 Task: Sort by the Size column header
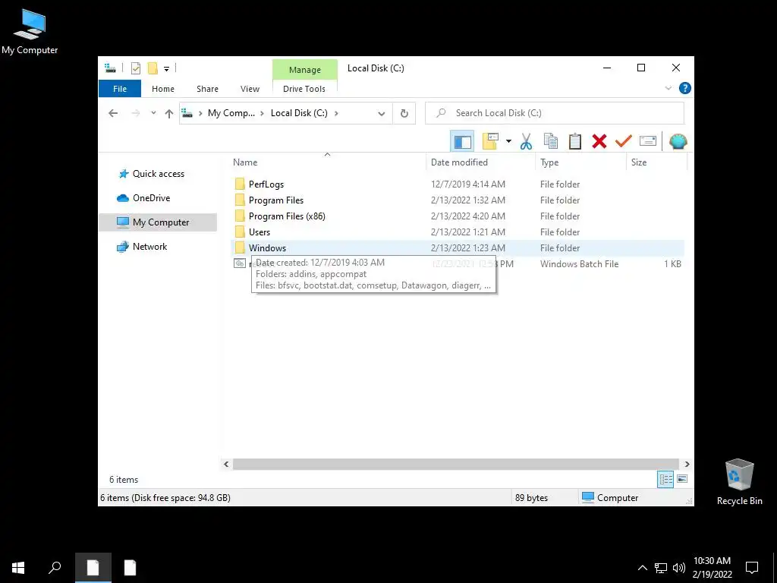656,162
